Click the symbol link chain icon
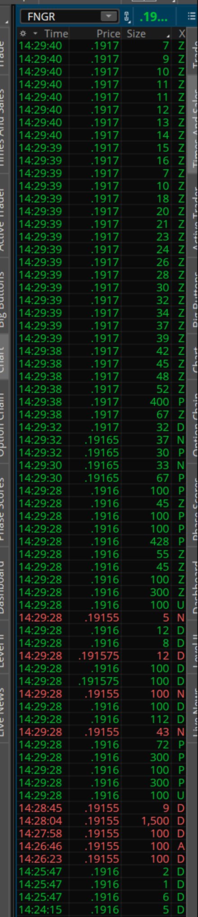Screen dimensions: 198x917 127,17
